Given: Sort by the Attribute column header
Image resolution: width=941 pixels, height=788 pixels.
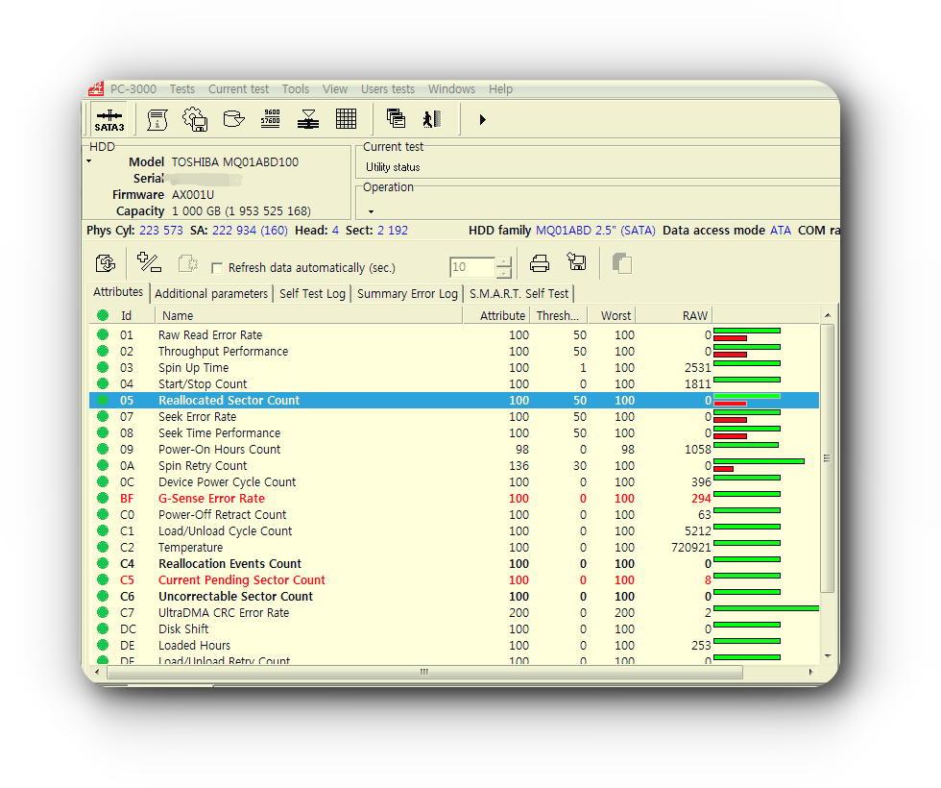Looking at the screenshot, I should tap(496, 315).
